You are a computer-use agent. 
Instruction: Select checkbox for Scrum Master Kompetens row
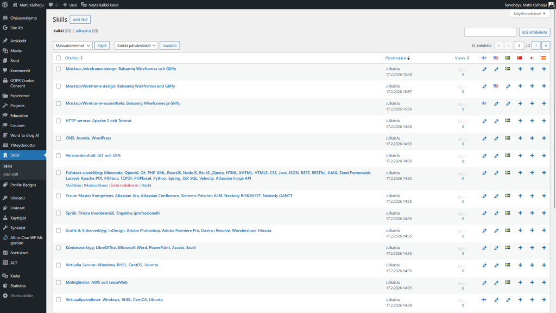(x=59, y=196)
